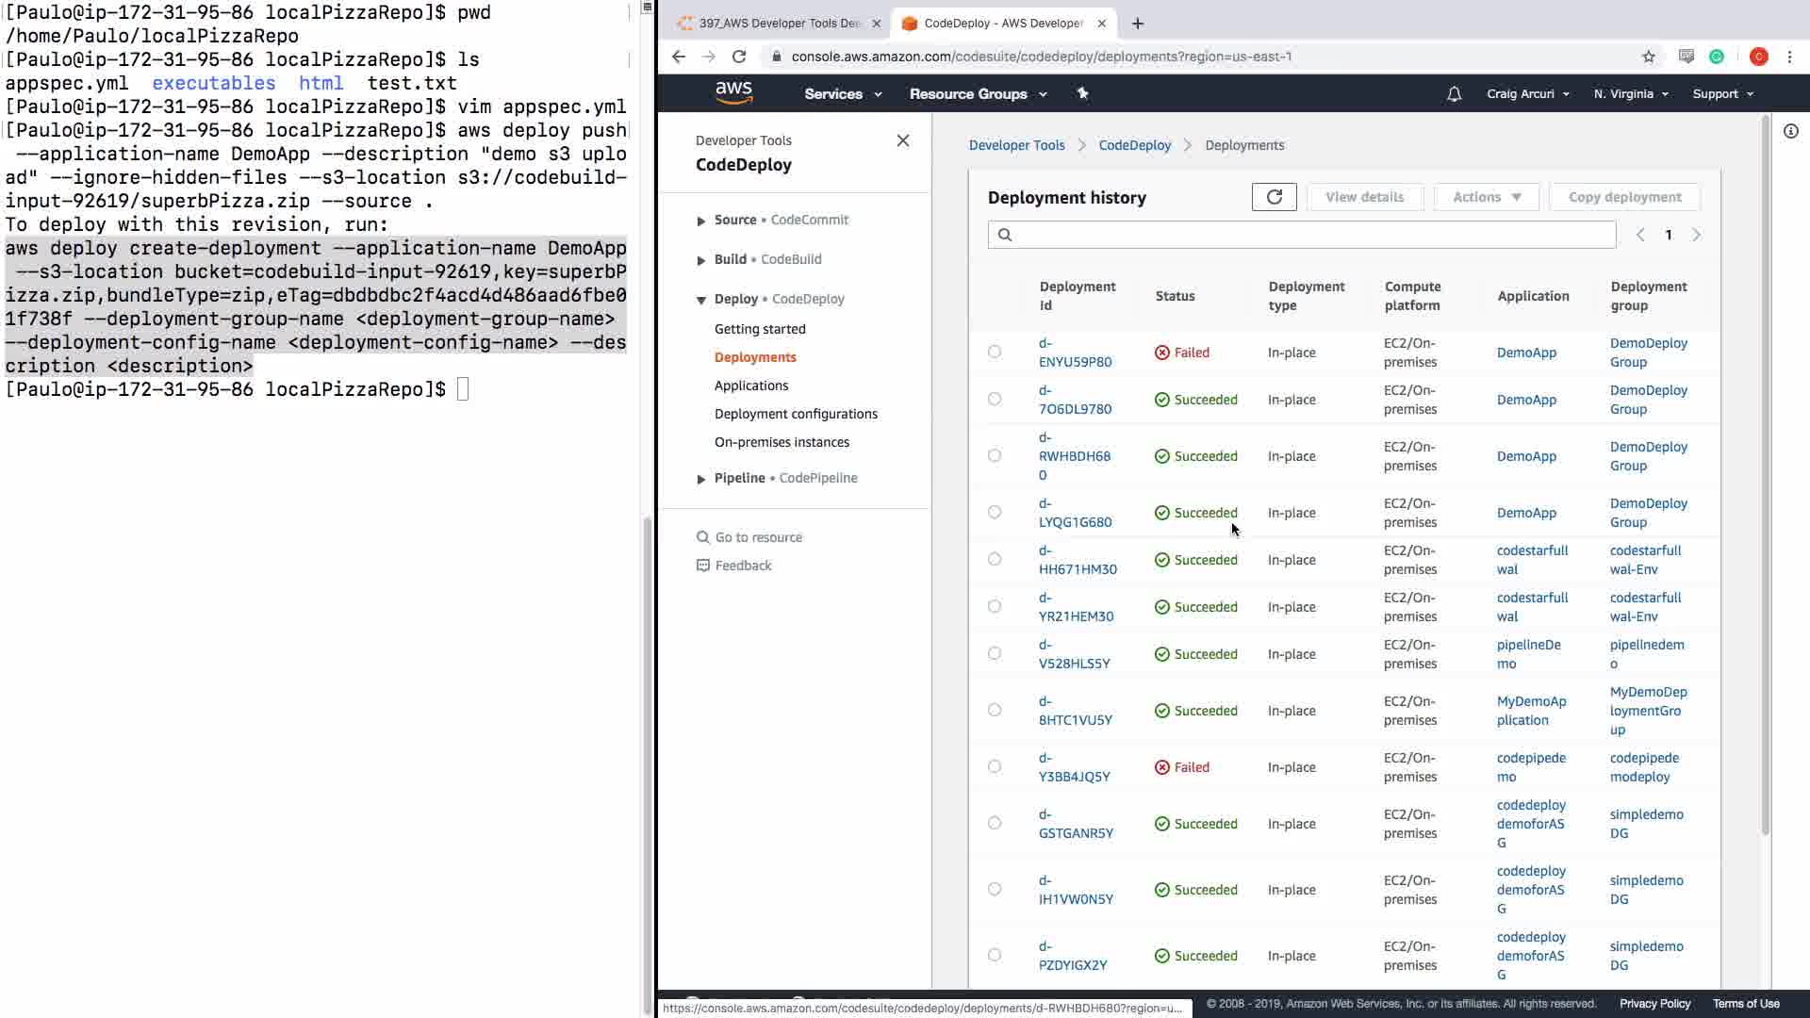Screen dimensions: 1810x1018
Task: Expand the Source CodeCommit section
Action: [x=700, y=221]
